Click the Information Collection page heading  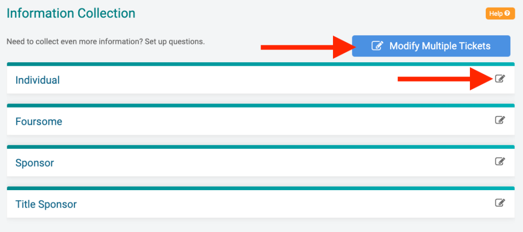[71, 13]
